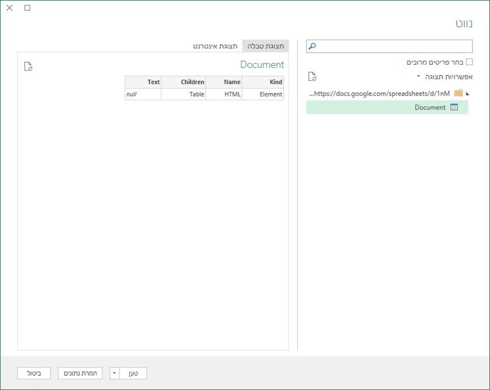The width and height of the screenshot is (490, 390).
Task: Click the 'Kind' column header
Action: (263, 82)
